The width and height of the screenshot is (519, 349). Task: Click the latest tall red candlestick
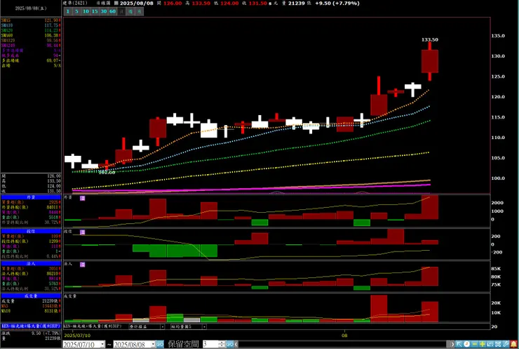[x=430, y=61]
